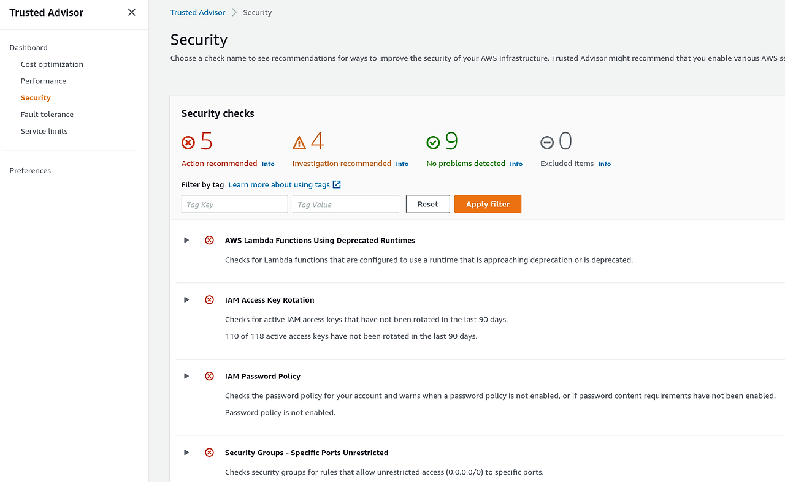Click error status icon for IAM Password Policy

pos(209,376)
